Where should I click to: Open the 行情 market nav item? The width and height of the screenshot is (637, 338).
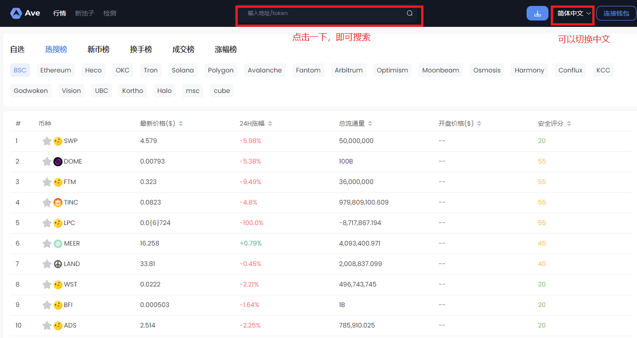pos(59,13)
